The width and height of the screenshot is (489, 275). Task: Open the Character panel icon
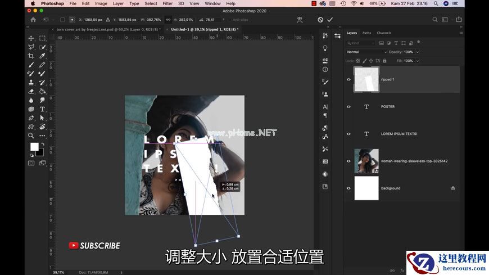click(x=325, y=107)
